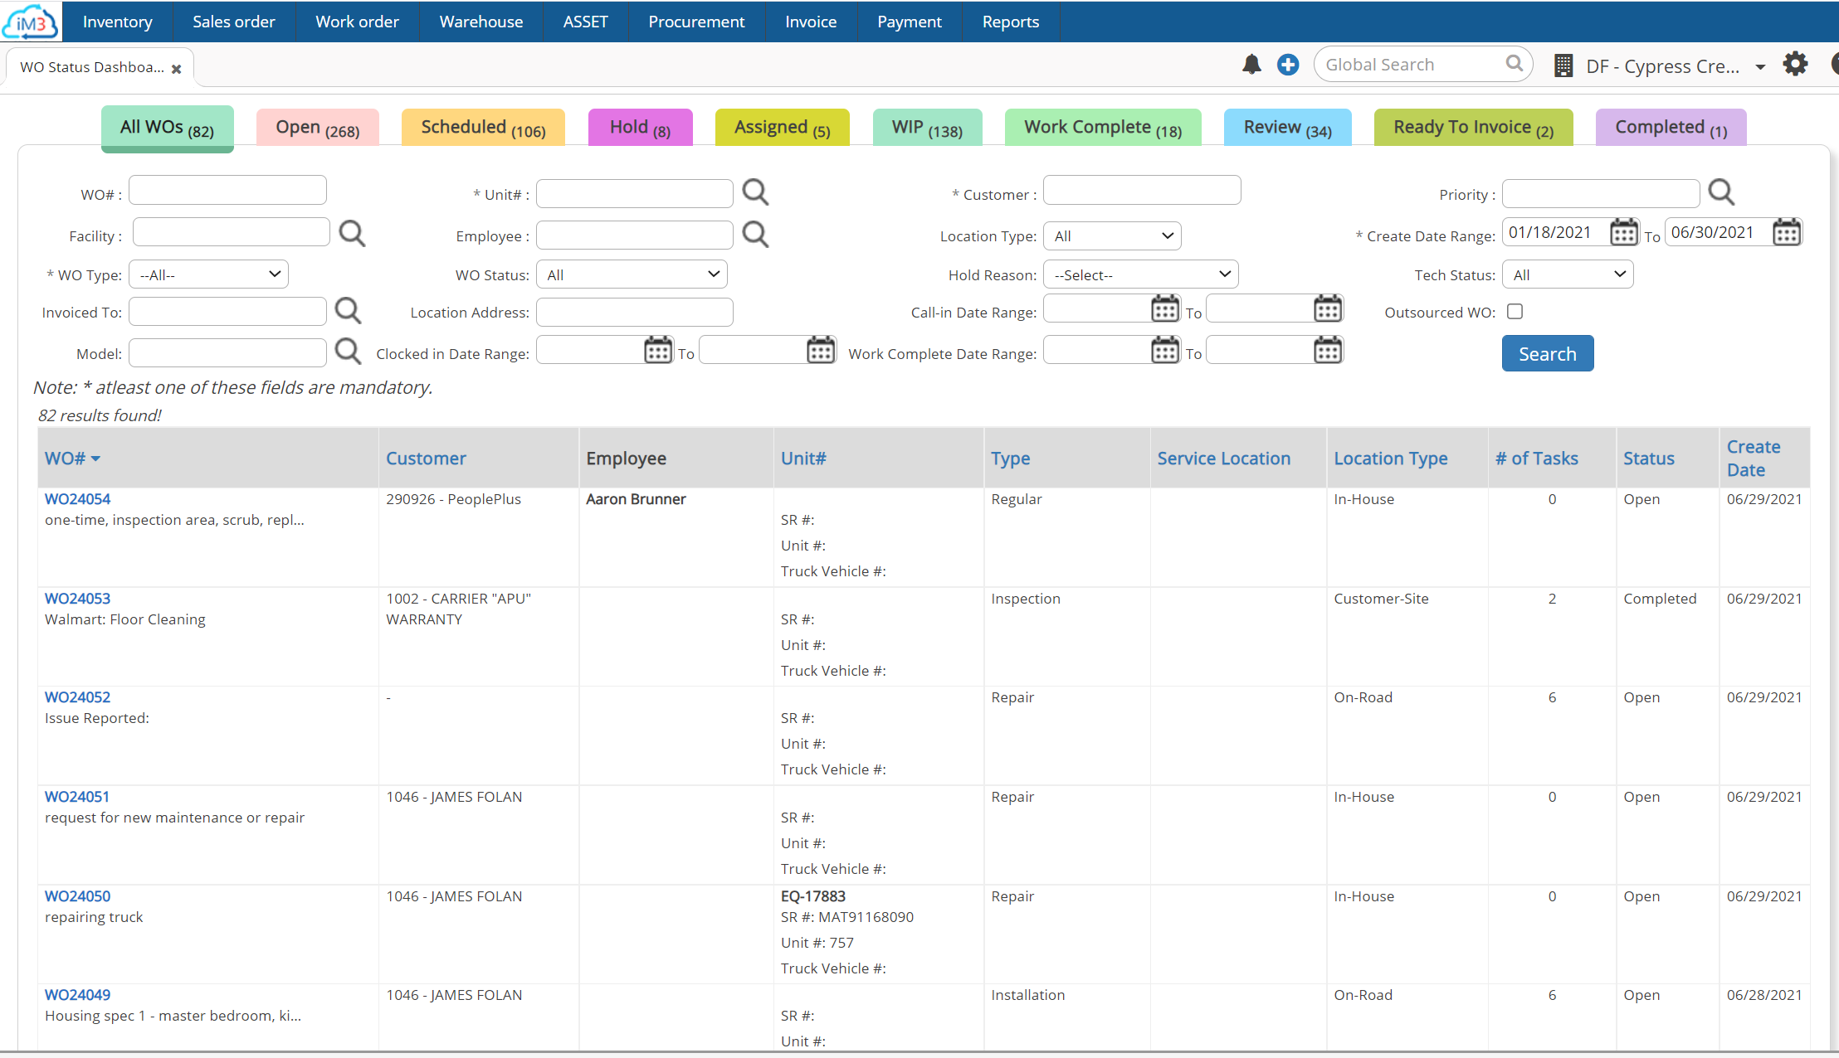Expand the DF - Cypress Creek facility selector
The height and width of the screenshot is (1058, 1839).
[1761, 66]
